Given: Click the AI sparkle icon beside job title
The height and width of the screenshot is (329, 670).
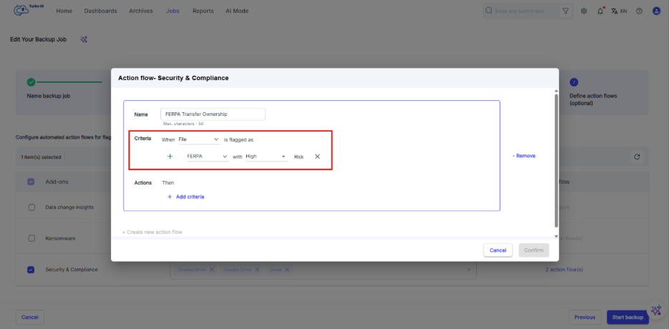Looking at the screenshot, I should tap(84, 39).
